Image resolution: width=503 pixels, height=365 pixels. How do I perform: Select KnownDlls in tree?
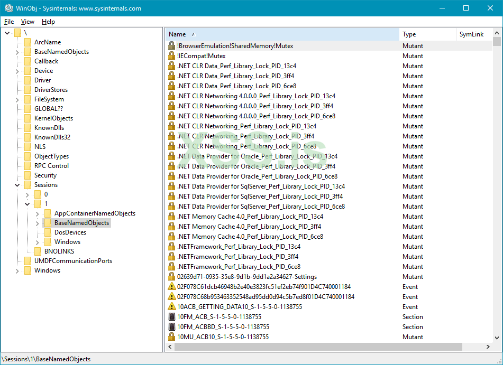click(x=49, y=128)
